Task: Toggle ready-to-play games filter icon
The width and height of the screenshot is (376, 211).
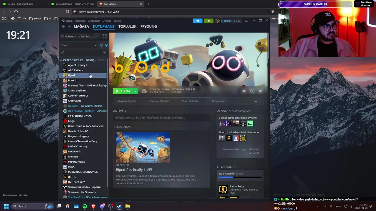Action: point(106,45)
